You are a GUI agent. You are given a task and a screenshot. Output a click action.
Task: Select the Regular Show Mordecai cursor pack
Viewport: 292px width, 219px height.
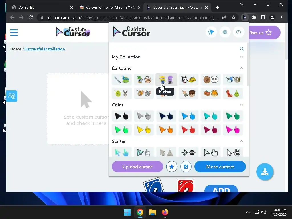[233, 80]
